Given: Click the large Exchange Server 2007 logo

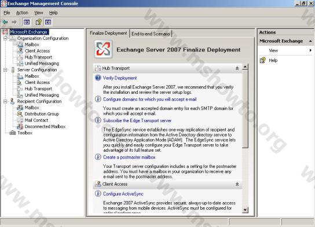Looking at the screenshot, I should click(103, 49).
